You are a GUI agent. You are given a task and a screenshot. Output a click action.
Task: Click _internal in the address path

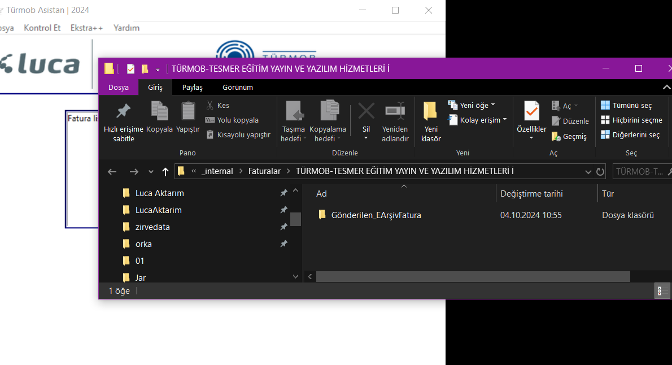tap(217, 171)
